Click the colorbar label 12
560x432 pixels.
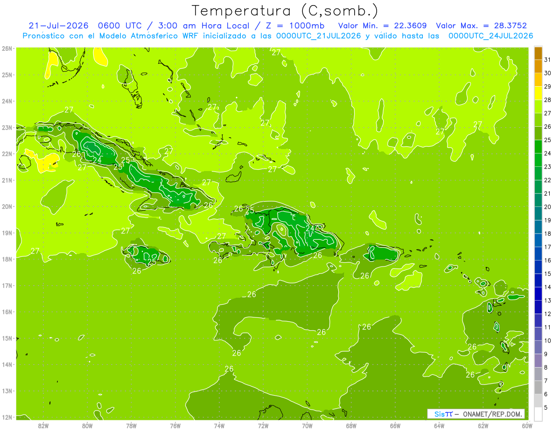click(547, 314)
